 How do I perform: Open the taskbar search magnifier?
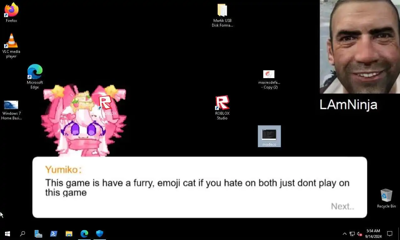pos(22,233)
